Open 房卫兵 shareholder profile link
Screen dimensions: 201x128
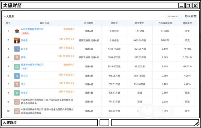24,76
